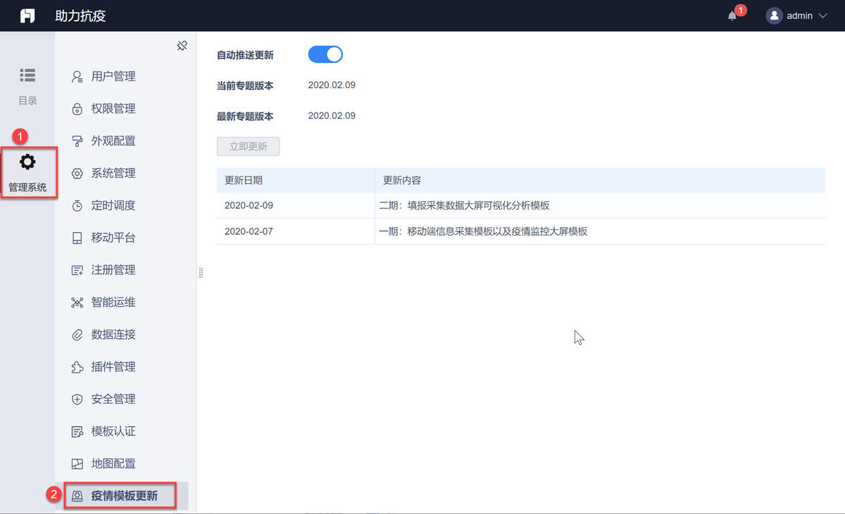Open 外观配置 in the sidebar
Viewport: 845px width, 514px height.
(113, 141)
